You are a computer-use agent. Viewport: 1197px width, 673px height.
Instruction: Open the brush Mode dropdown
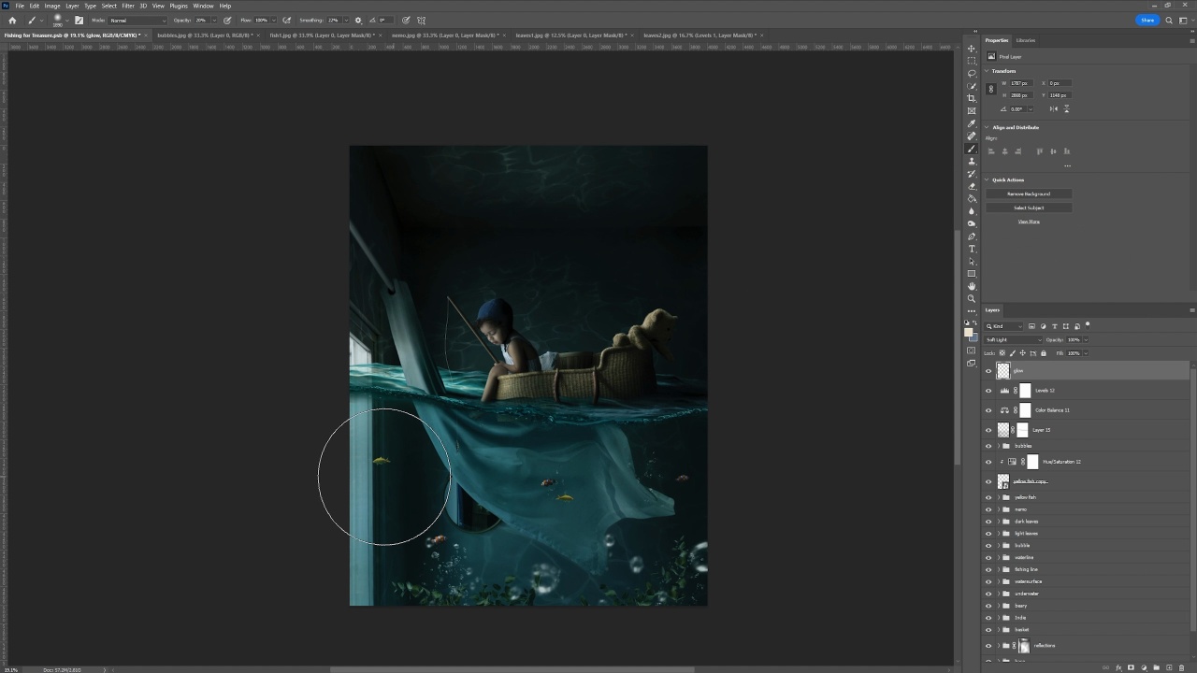click(137, 20)
